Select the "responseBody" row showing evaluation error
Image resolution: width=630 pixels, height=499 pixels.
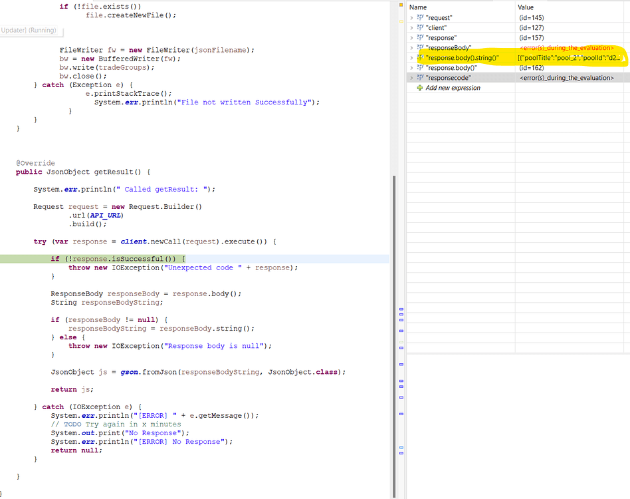[465, 47]
